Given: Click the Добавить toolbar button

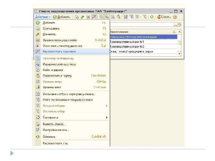Looking at the screenshot, I should pos(62,17).
